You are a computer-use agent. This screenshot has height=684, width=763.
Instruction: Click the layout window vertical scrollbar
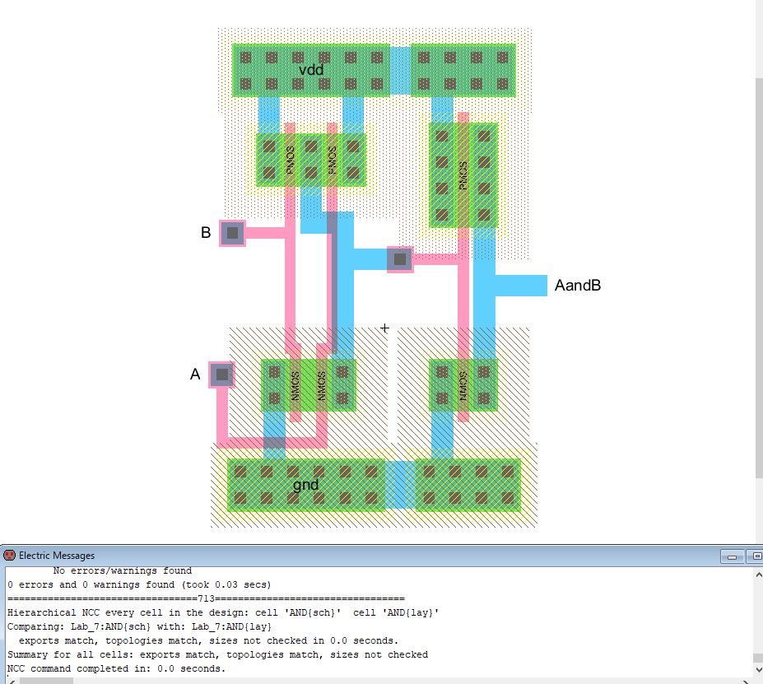pyautogui.click(x=759, y=277)
